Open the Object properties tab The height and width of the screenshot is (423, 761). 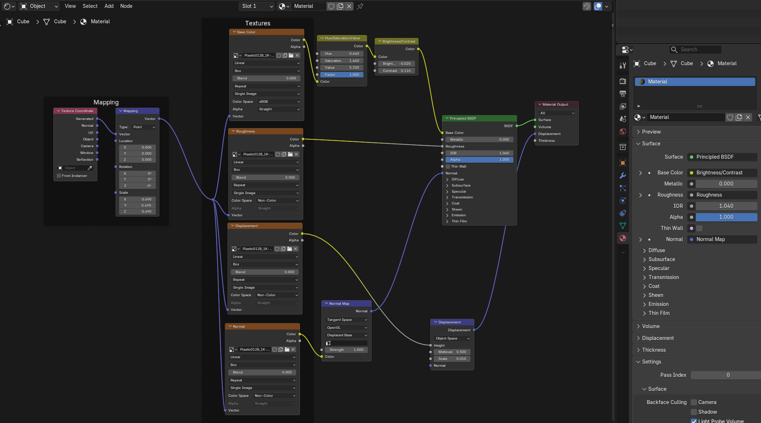(x=623, y=163)
